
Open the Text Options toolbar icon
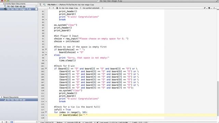click(40, 5)
